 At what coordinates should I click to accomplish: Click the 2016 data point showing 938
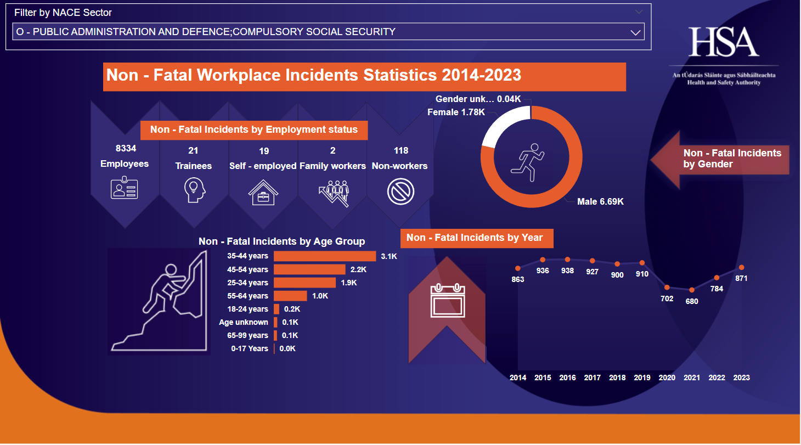(567, 260)
